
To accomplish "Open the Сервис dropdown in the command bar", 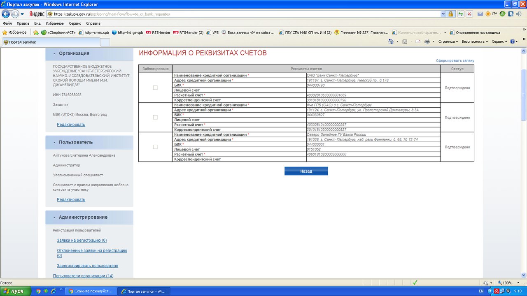I will click(x=499, y=42).
